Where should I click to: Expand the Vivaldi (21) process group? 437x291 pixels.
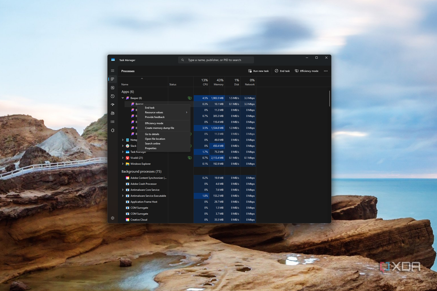pos(123,158)
